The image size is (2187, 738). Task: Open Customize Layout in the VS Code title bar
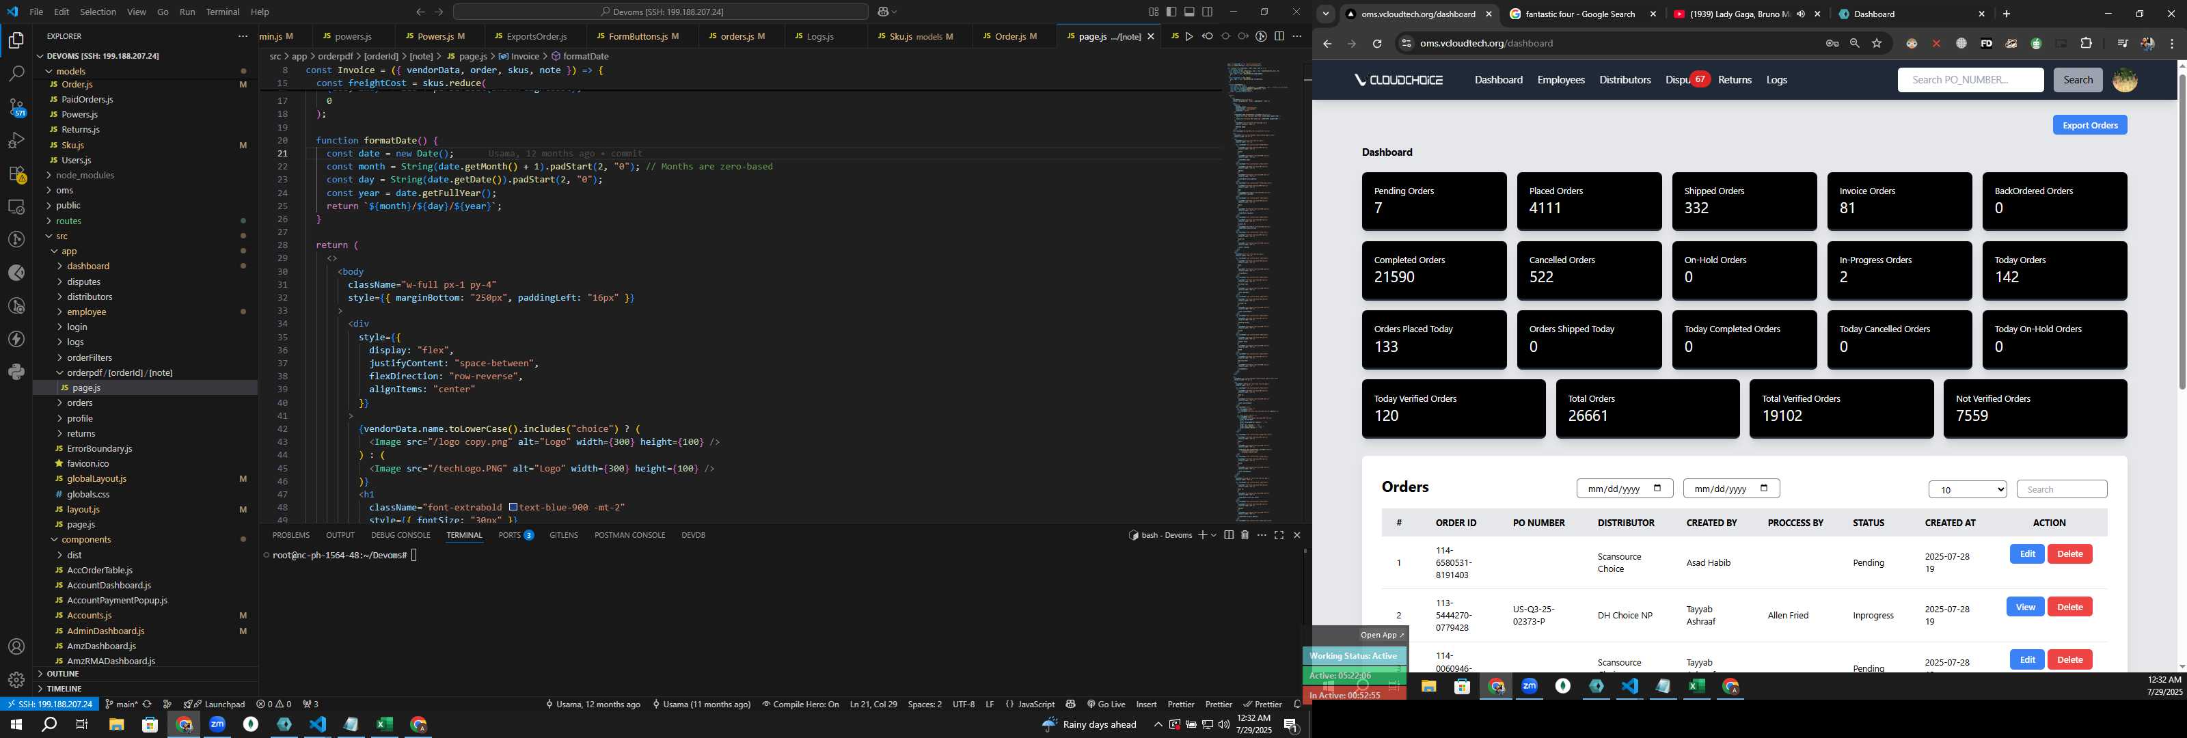[x=1153, y=12]
